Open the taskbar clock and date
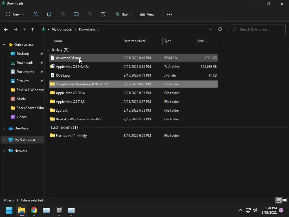 click(x=269, y=210)
